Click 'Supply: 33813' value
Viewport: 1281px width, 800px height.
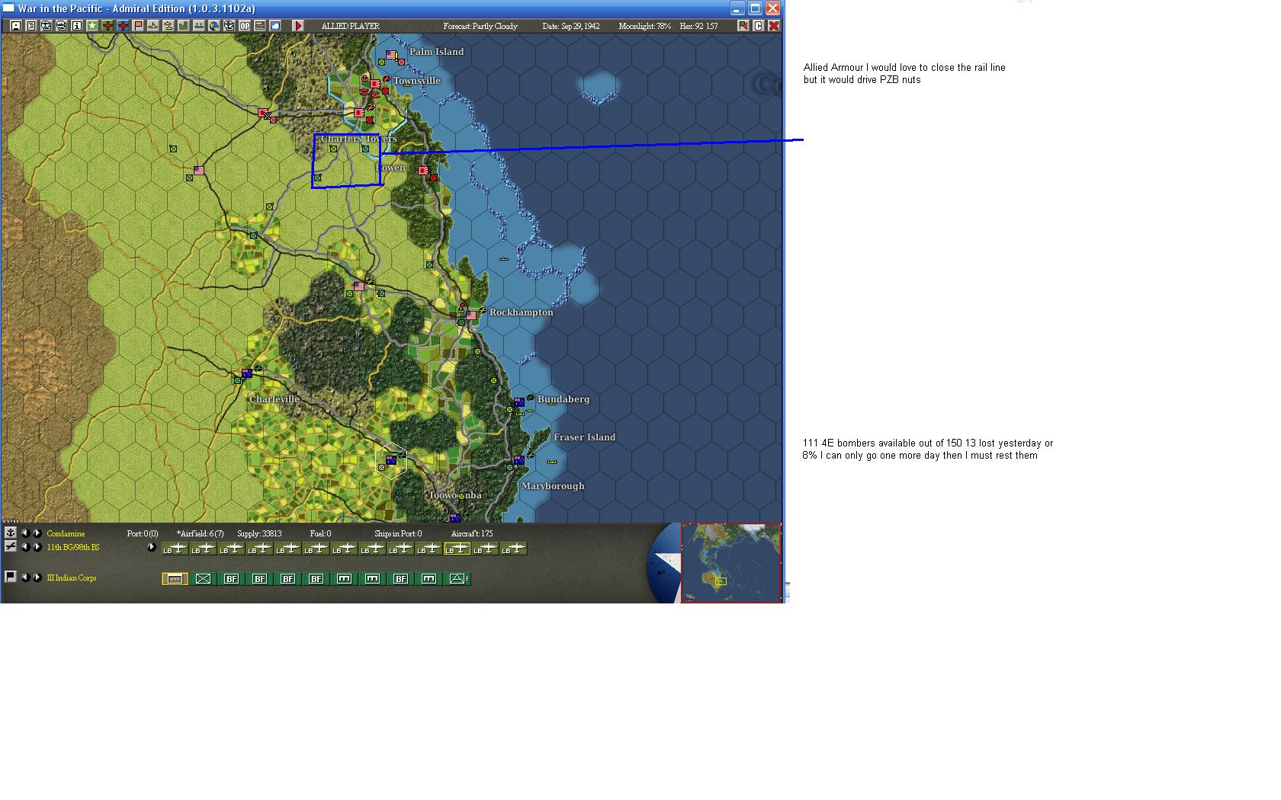[259, 533]
